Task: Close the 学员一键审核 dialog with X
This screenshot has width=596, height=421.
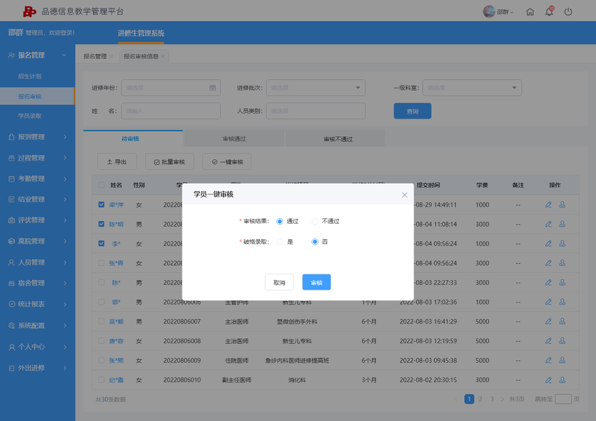Action: coord(405,195)
